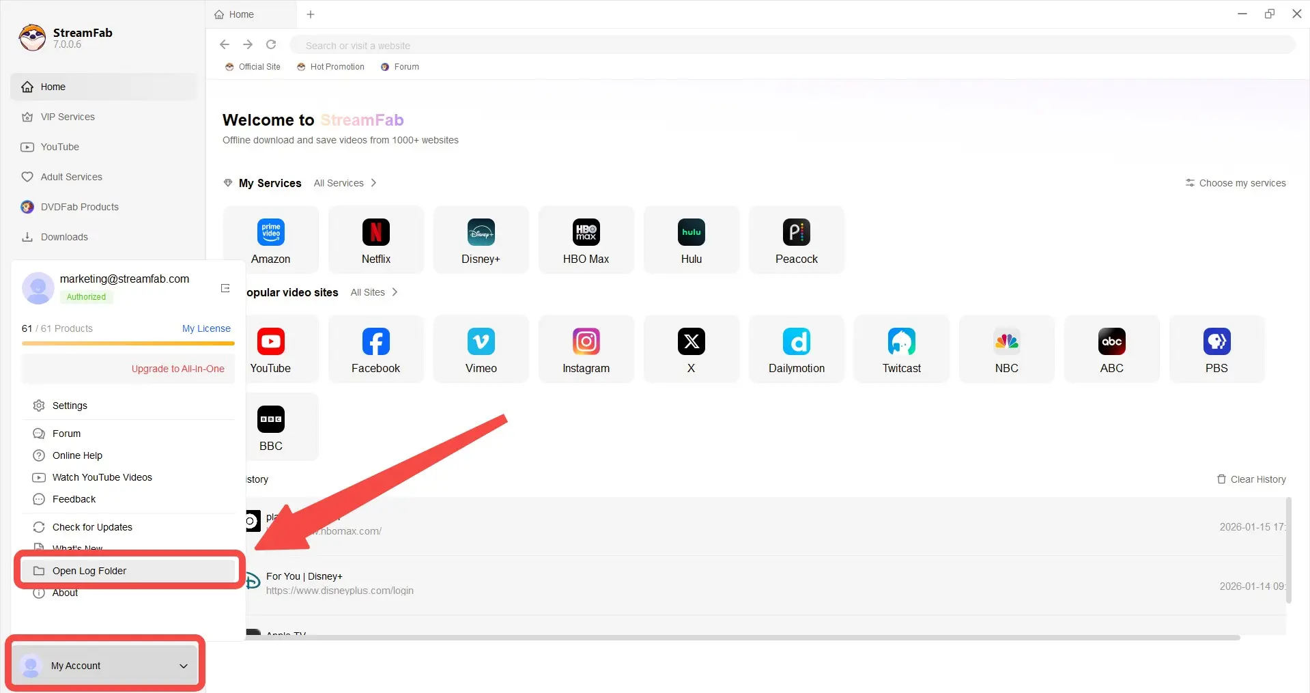Viewport: 1310px width, 693px height.
Task: Open the Amazon Prime Video service tile
Action: (271, 240)
